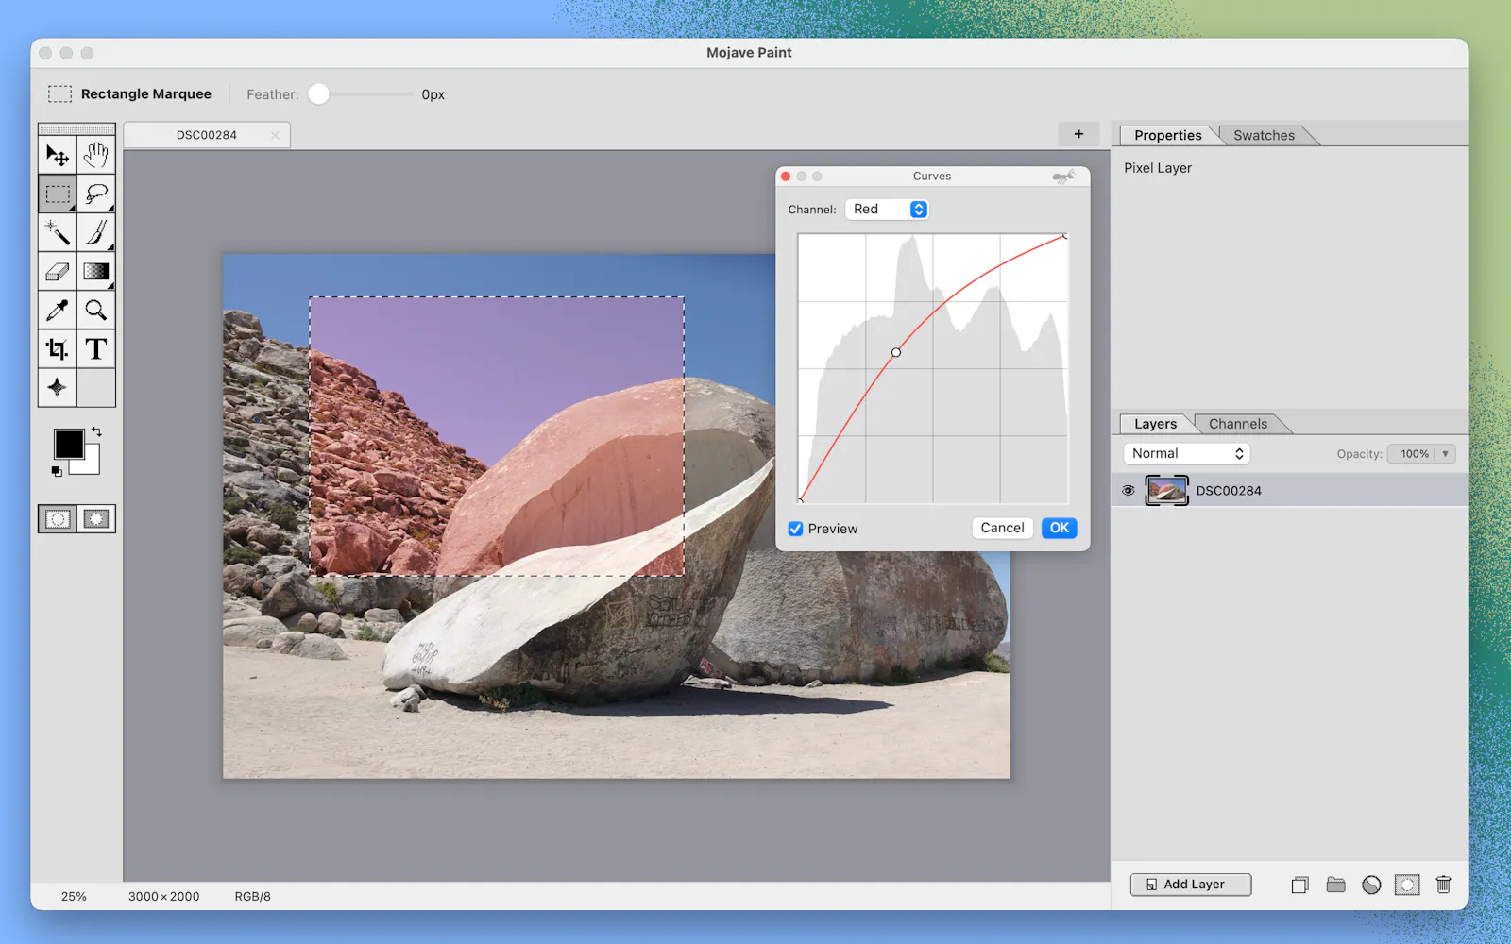Switch to the Channels tab

pyautogui.click(x=1238, y=424)
